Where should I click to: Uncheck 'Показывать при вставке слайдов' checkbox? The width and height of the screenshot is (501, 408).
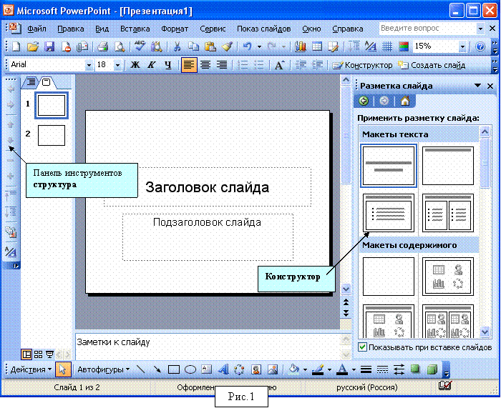pos(362,347)
